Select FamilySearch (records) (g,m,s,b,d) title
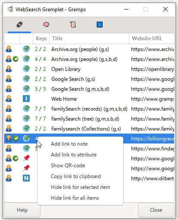Screen dimensions: 178x220 [x=89, y=109]
